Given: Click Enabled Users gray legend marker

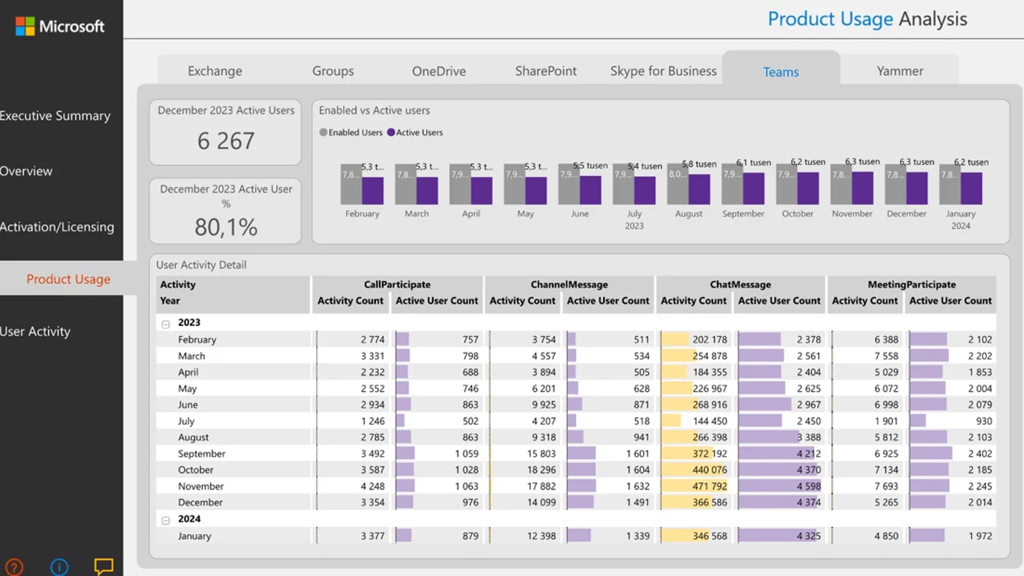Looking at the screenshot, I should (323, 132).
